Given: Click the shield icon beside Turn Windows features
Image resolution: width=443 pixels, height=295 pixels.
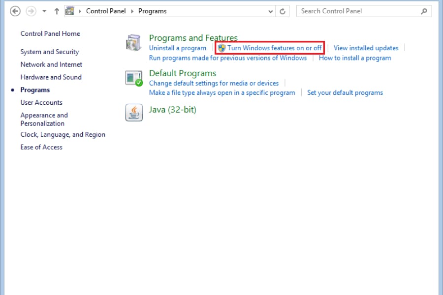Looking at the screenshot, I should click(222, 48).
